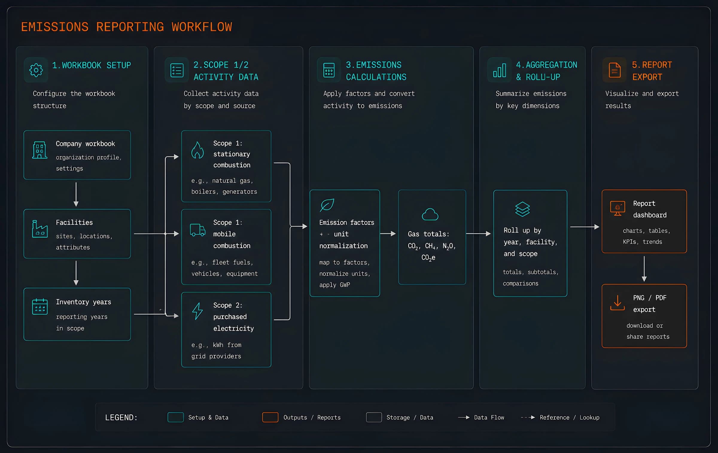718x453 pixels.
Task: Click the EMISSIONS REPORTING WORKFLOW title
Action: tap(127, 27)
